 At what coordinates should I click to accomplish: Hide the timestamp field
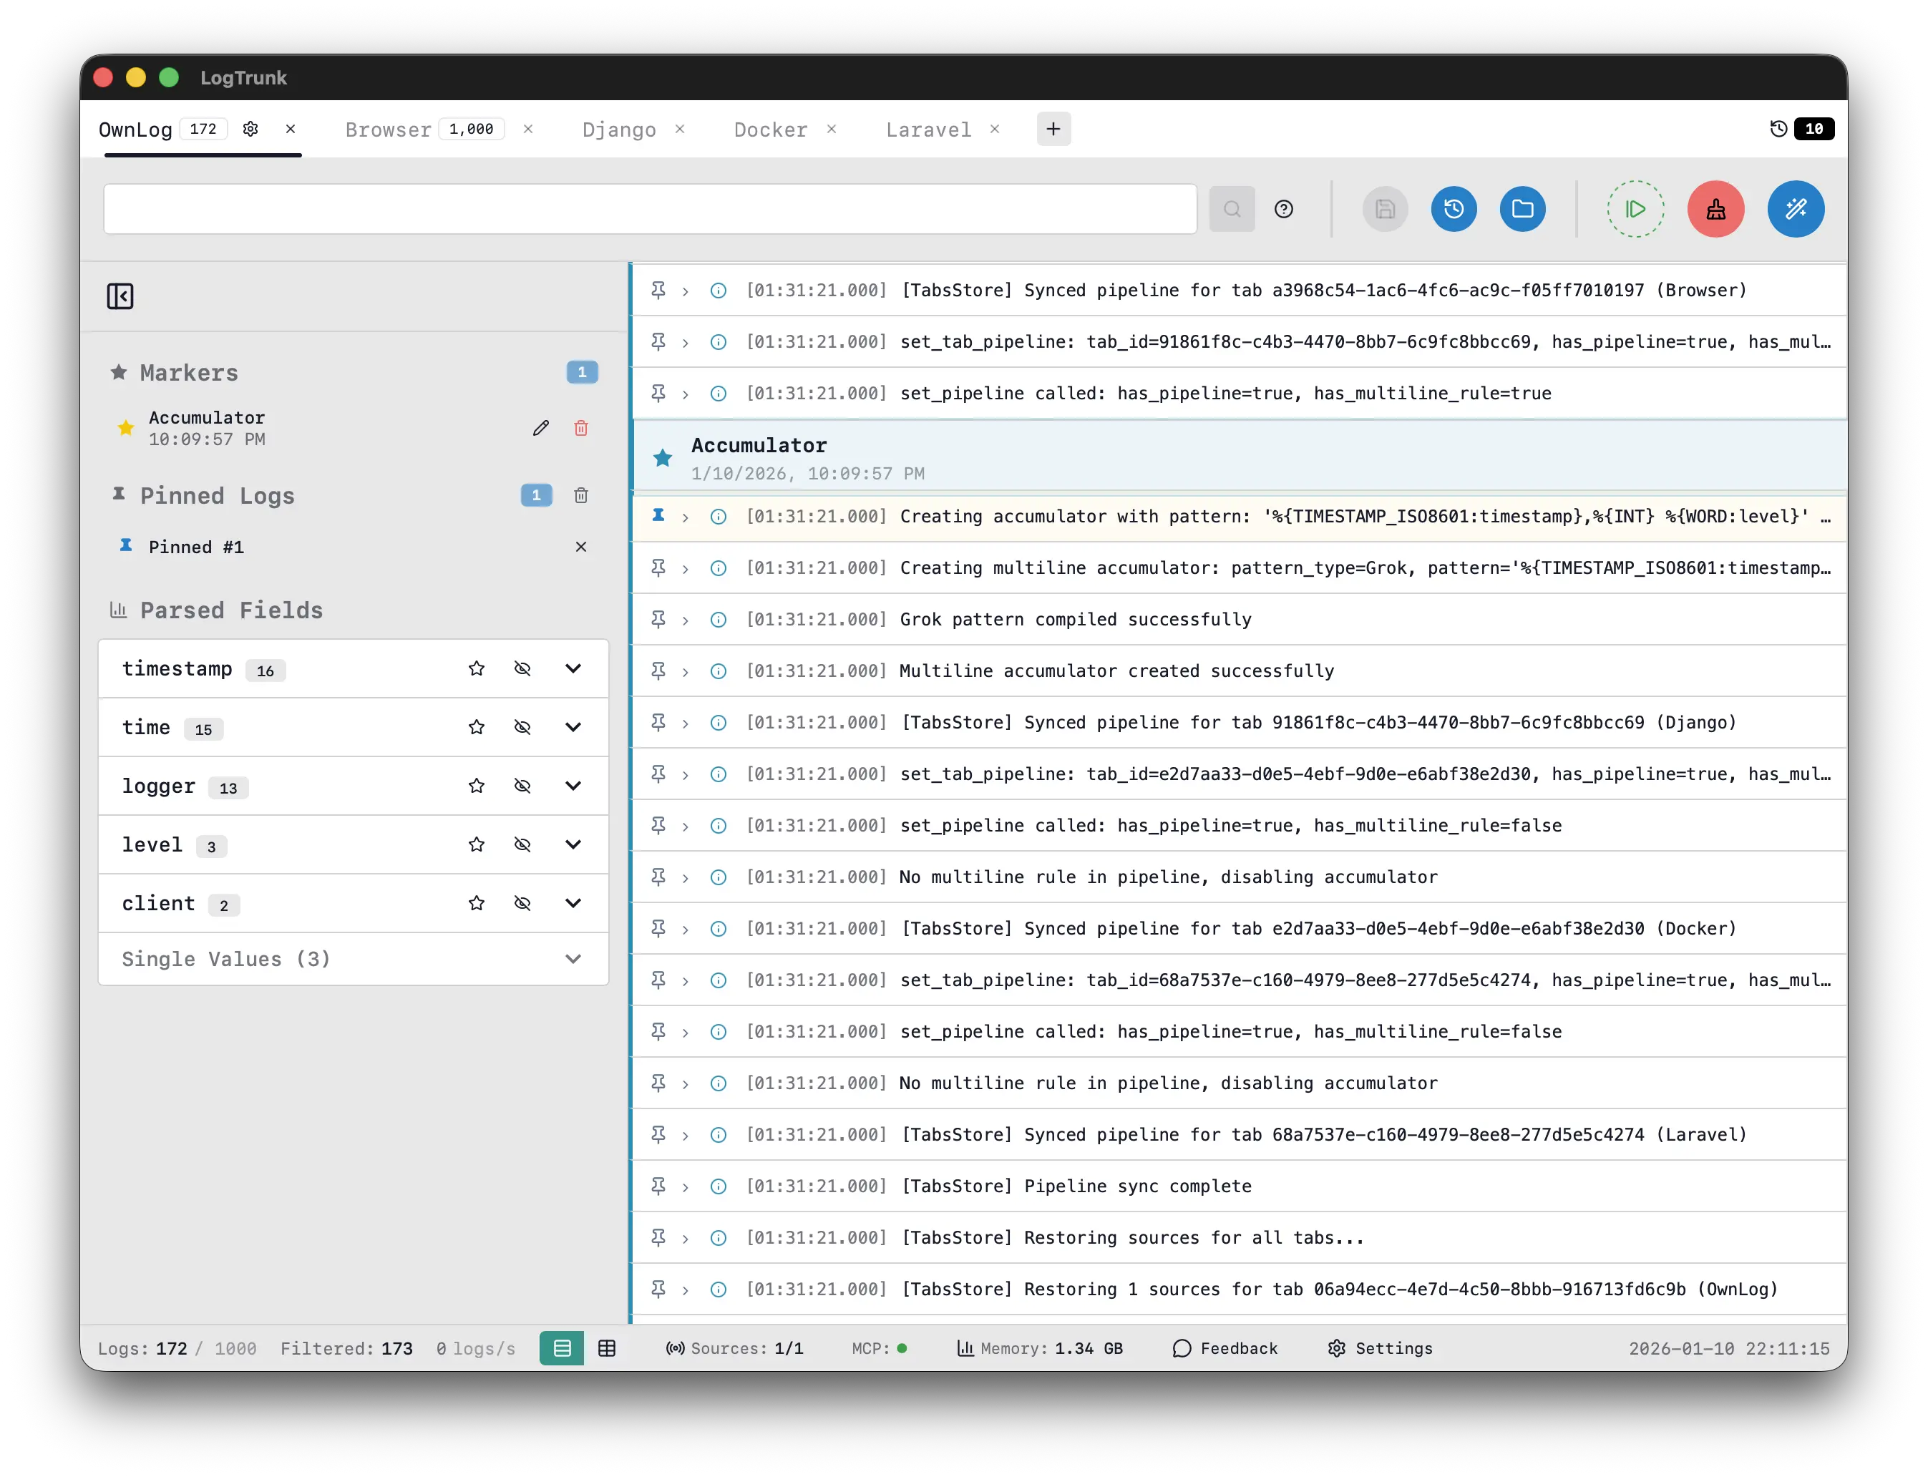pos(522,668)
